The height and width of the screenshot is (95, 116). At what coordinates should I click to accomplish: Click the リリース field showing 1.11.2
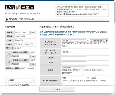click(x=25, y=48)
